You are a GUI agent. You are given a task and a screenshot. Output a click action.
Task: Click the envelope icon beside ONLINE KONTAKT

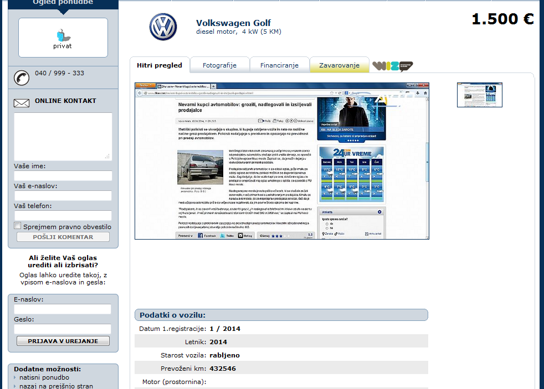coord(22,103)
